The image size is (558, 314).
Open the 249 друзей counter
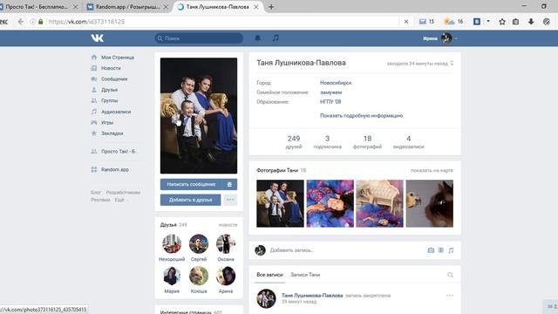(x=294, y=141)
